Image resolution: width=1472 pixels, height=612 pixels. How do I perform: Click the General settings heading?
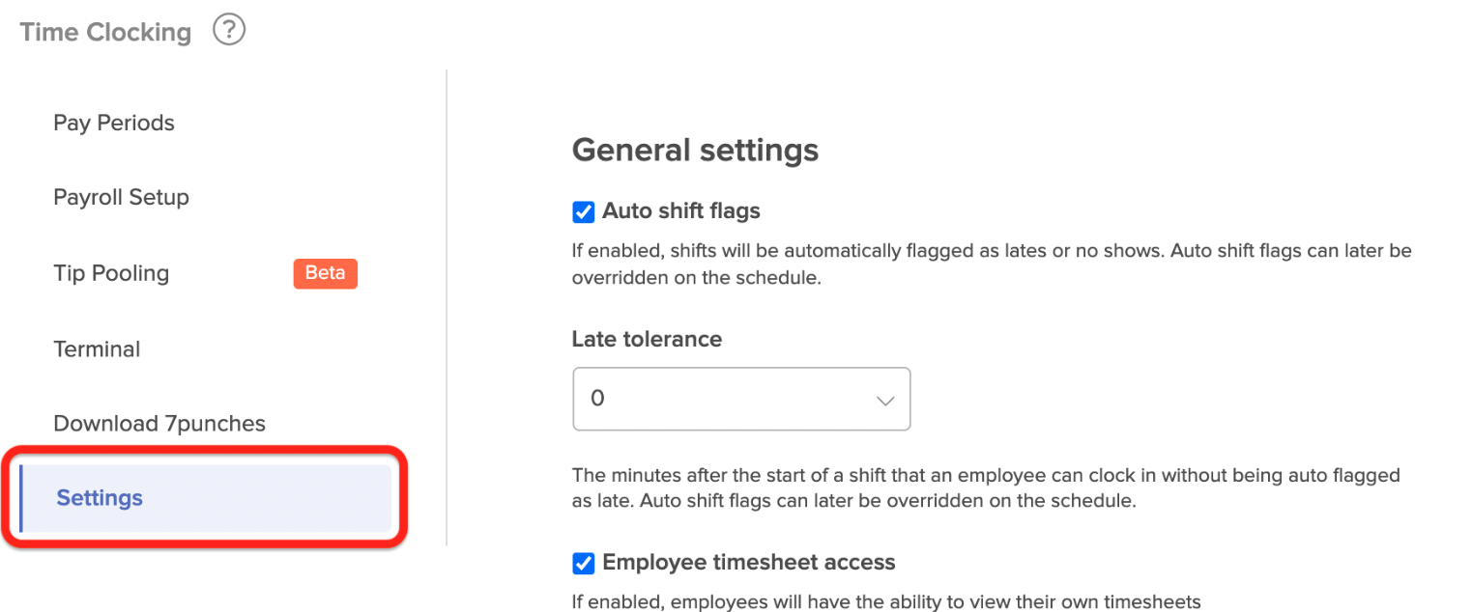click(695, 151)
